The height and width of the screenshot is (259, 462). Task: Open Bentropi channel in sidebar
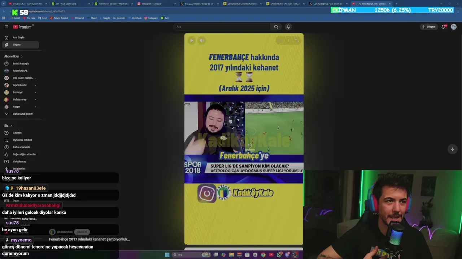click(x=20, y=92)
